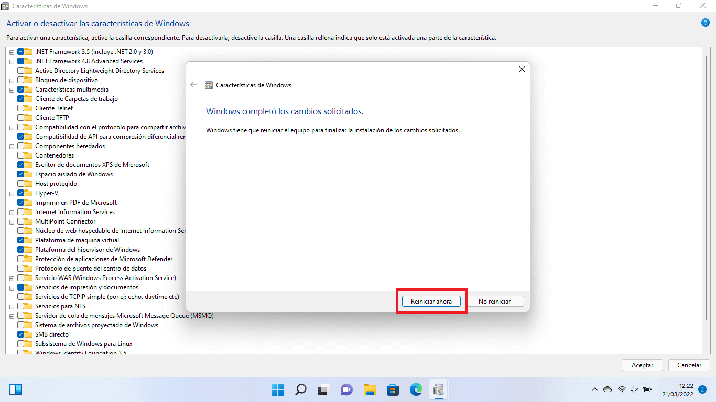Expand .NET Framework 4.8 Advanced Services node

(12, 62)
